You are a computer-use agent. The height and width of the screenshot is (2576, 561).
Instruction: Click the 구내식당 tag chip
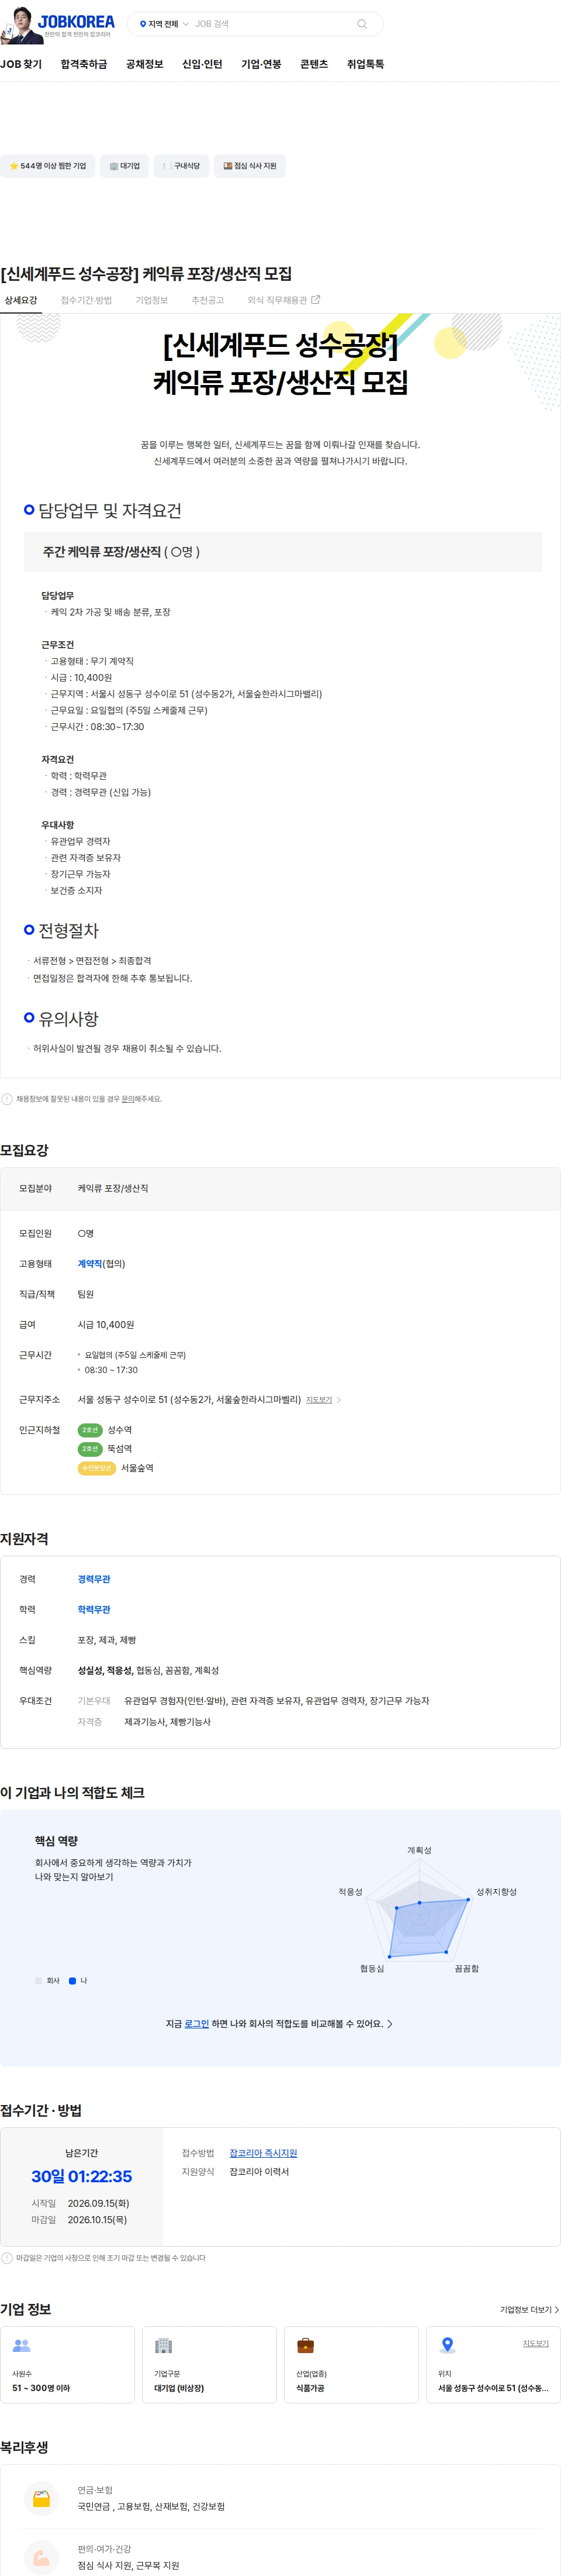click(x=182, y=166)
